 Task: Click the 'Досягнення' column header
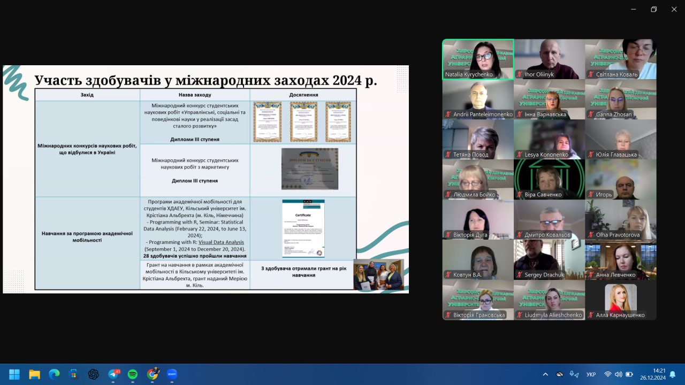(x=303, y=95)
